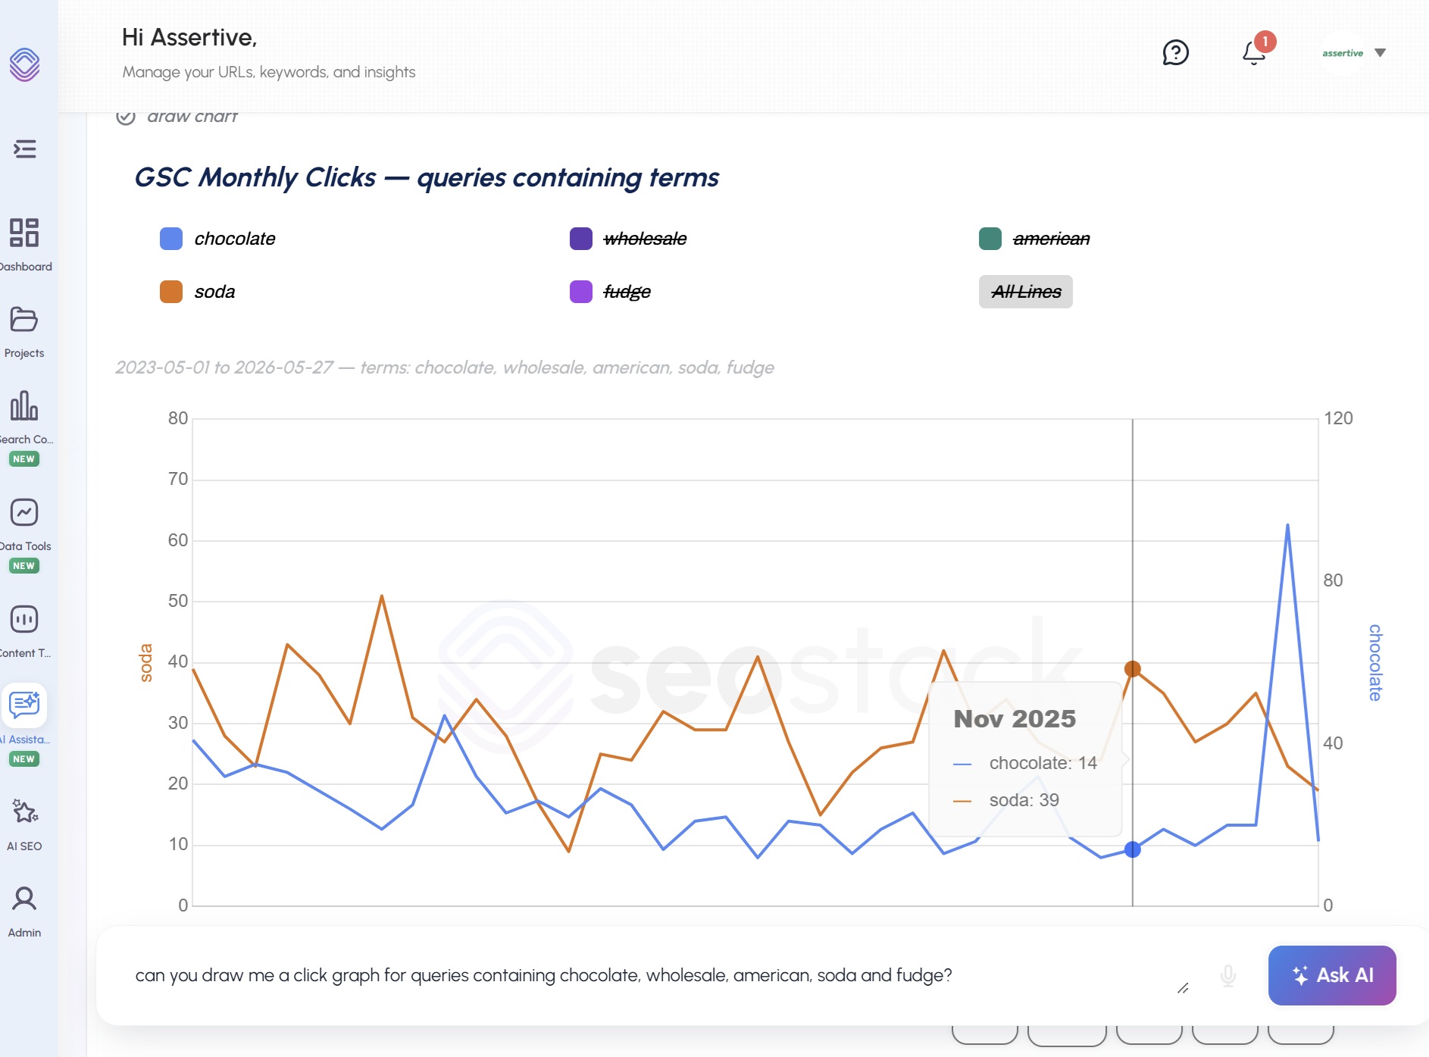
Task: Click the draw chart checkmark icon
Action: click(126, 117)
